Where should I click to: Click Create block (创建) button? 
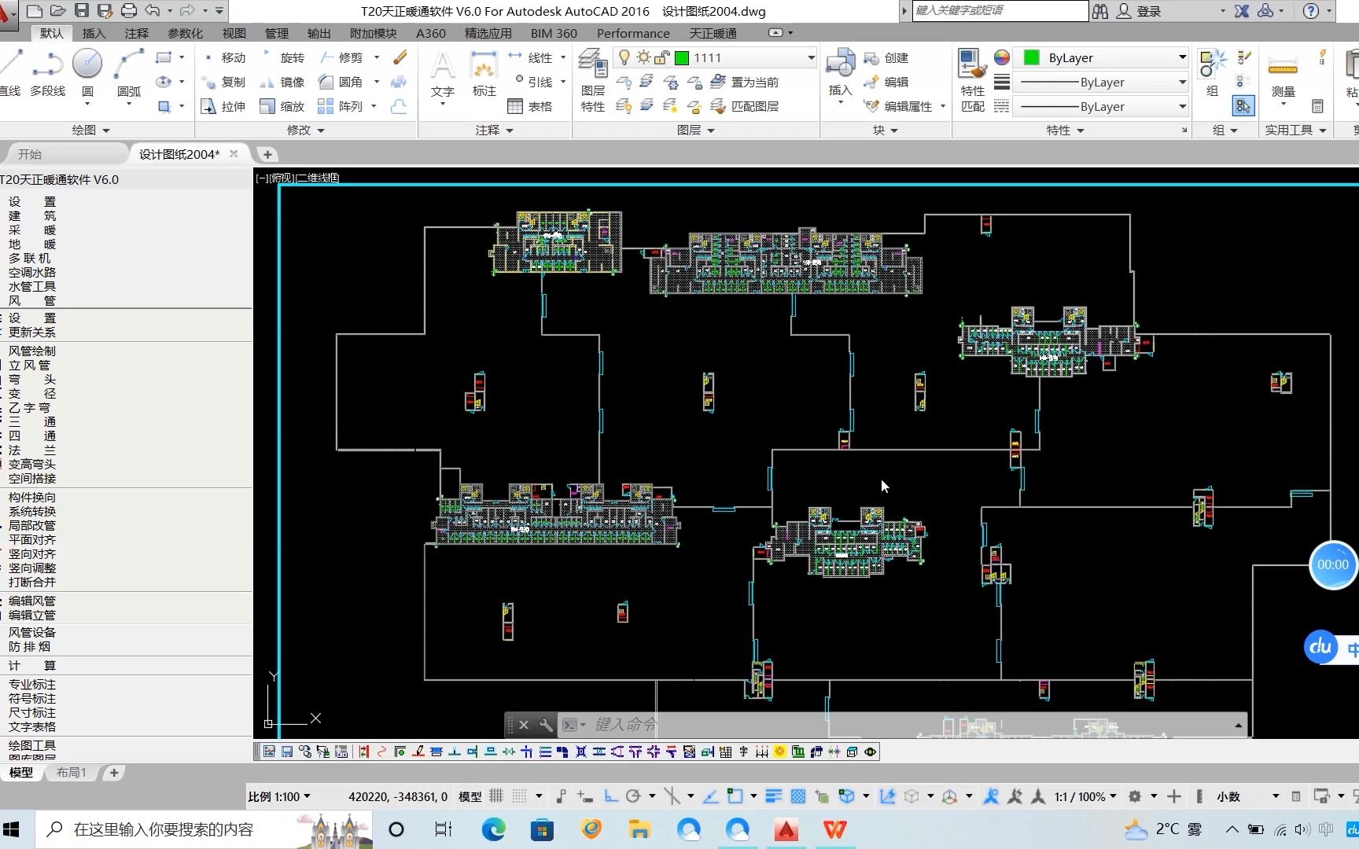pyautogui.click(x=886, y=57)
